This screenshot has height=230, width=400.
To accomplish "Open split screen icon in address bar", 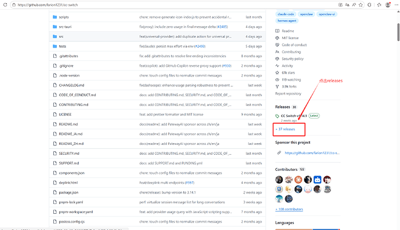I will point(340,5).
